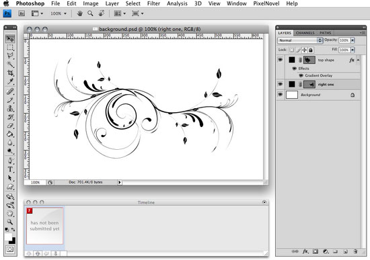Click the Zoom tool in application bar
This screenshot has height=260, width=370.
click(x=90, y=13)
